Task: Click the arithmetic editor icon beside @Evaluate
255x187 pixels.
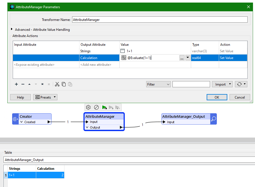Action: coord(124,58)
